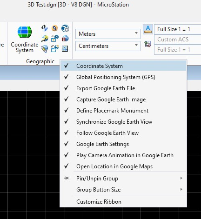Toggle the annotation scale lock 'A' icon
The width and height of the screenshot is (201, 219).
148,29
